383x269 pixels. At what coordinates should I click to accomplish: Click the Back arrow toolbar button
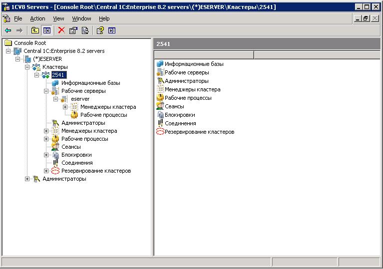click(x=8, y=30)
